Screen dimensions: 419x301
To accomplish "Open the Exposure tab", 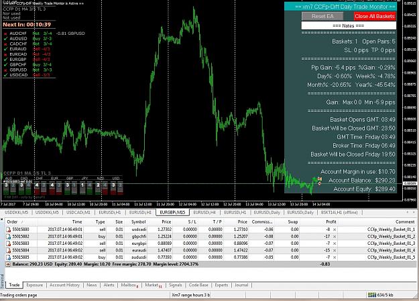I will pyautogui.click(x=35, y=285).
